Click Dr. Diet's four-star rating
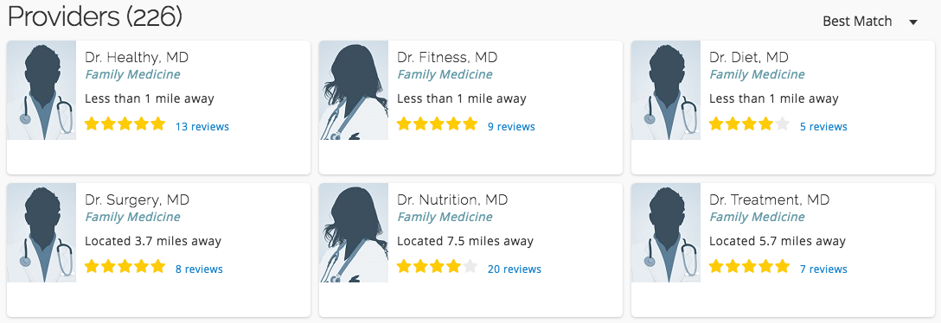Screen dimensions: 941x323 click(749, 124)
